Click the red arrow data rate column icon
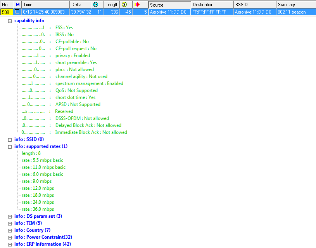316x248 pixels. click(x=137, y=5)
